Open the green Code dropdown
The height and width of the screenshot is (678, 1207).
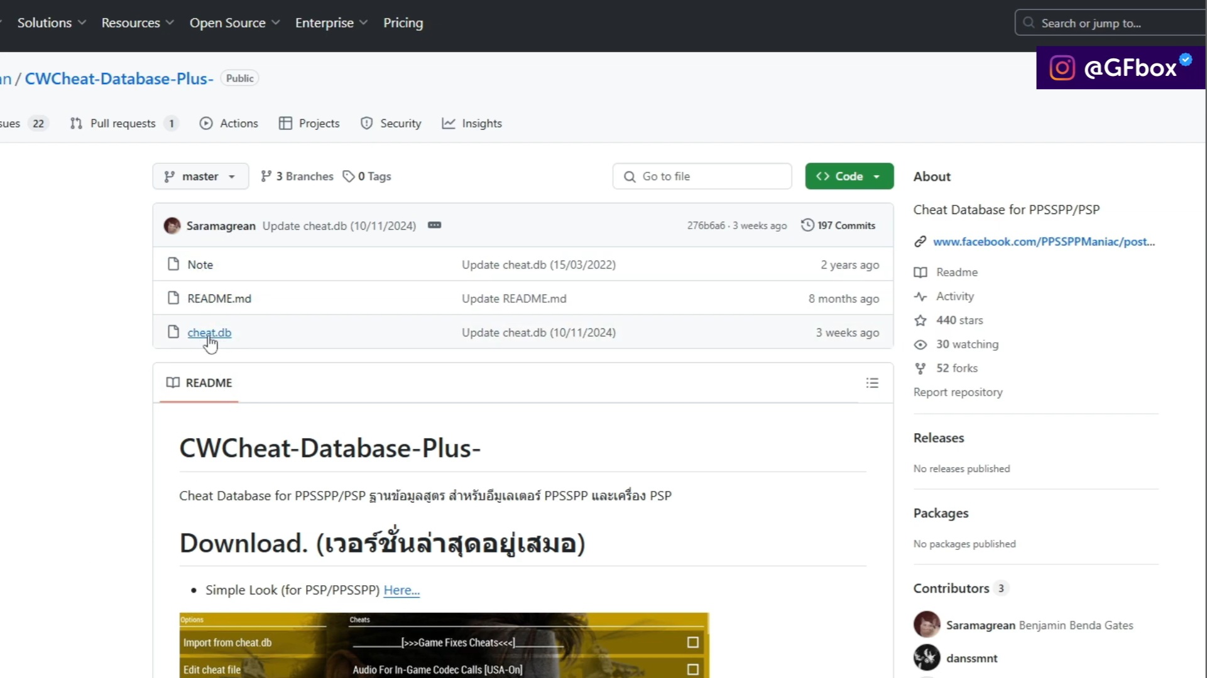849,176
